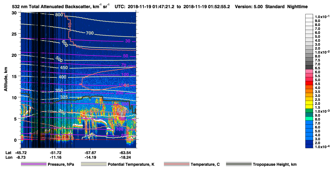Click the 'Lon' row label
The height and width of the screenshot is (170, 332).
[x=8, y=158]
